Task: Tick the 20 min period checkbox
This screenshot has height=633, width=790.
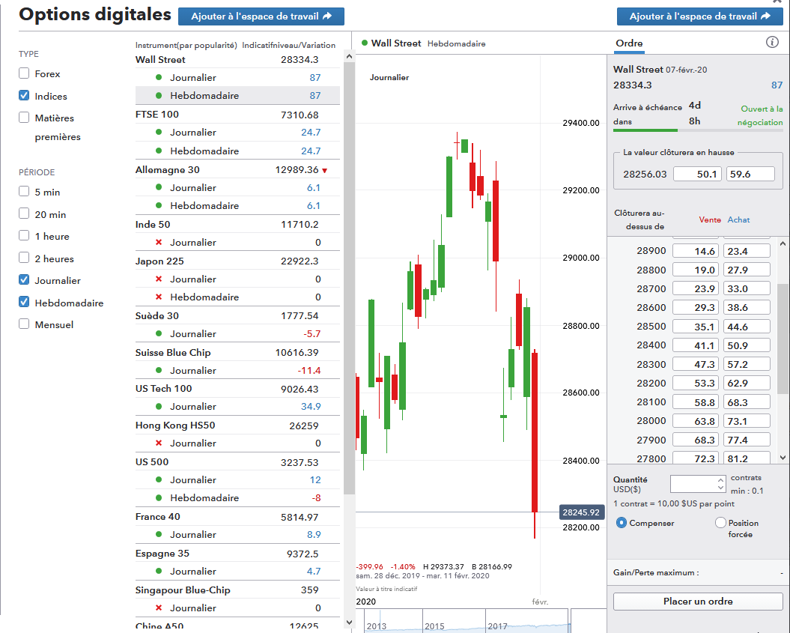Action: pos(24,213)
